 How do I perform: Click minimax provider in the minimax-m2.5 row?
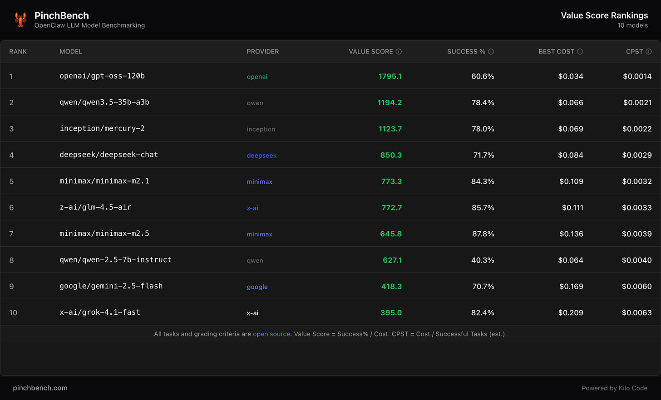coord(259,234)
